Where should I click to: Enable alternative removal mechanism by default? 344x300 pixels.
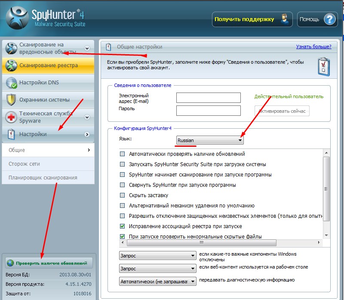point(122,206)
